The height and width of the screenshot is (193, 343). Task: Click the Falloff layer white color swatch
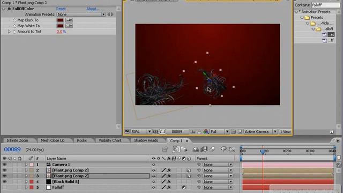pyautogui.click(x=48, y=187)
